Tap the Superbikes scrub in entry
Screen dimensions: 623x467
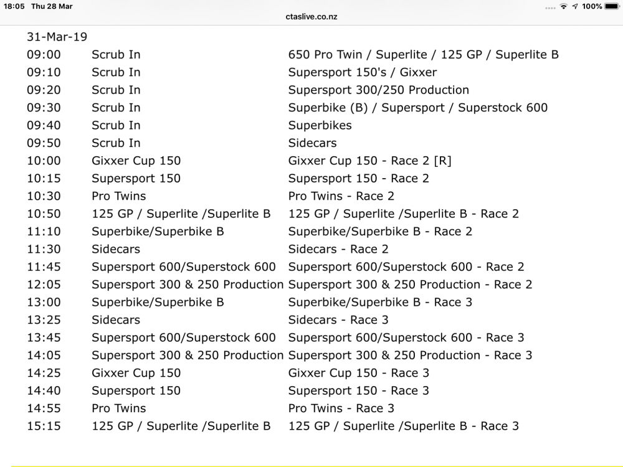[320, 126]
